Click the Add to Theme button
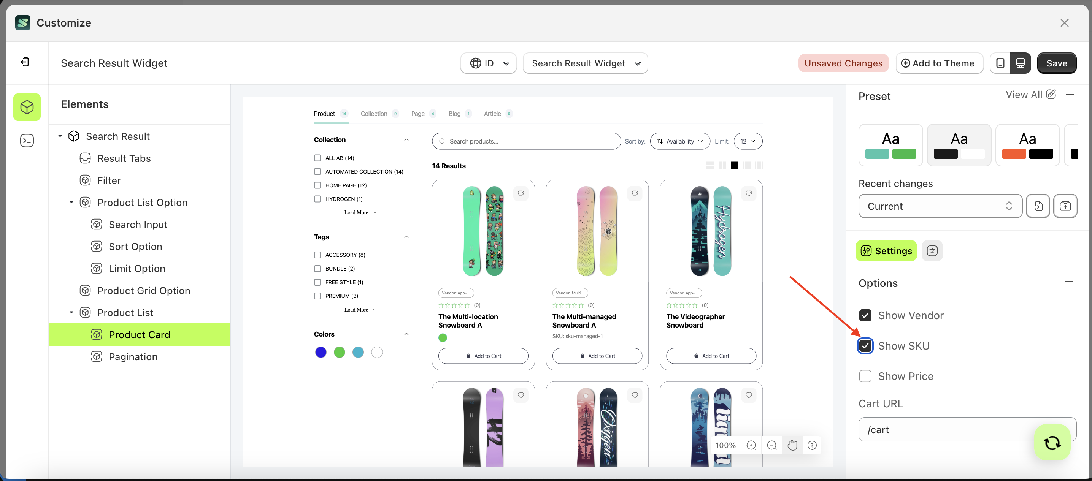The image size is (1092, 481). pyautogui.click(x=940, y=63)
